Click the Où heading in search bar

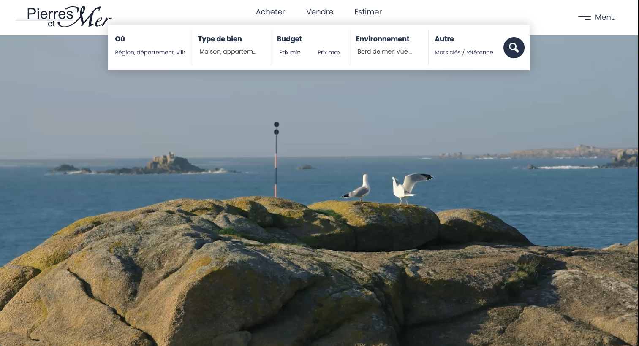click(120, 39)
